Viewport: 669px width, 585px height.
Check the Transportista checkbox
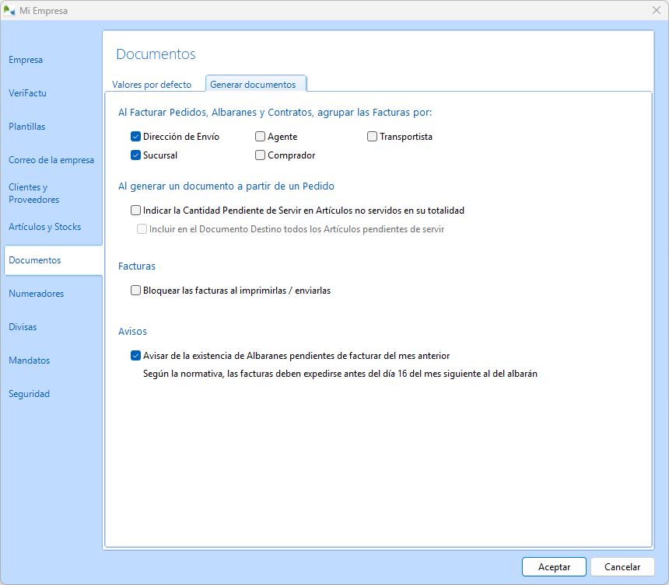[373, 137]
